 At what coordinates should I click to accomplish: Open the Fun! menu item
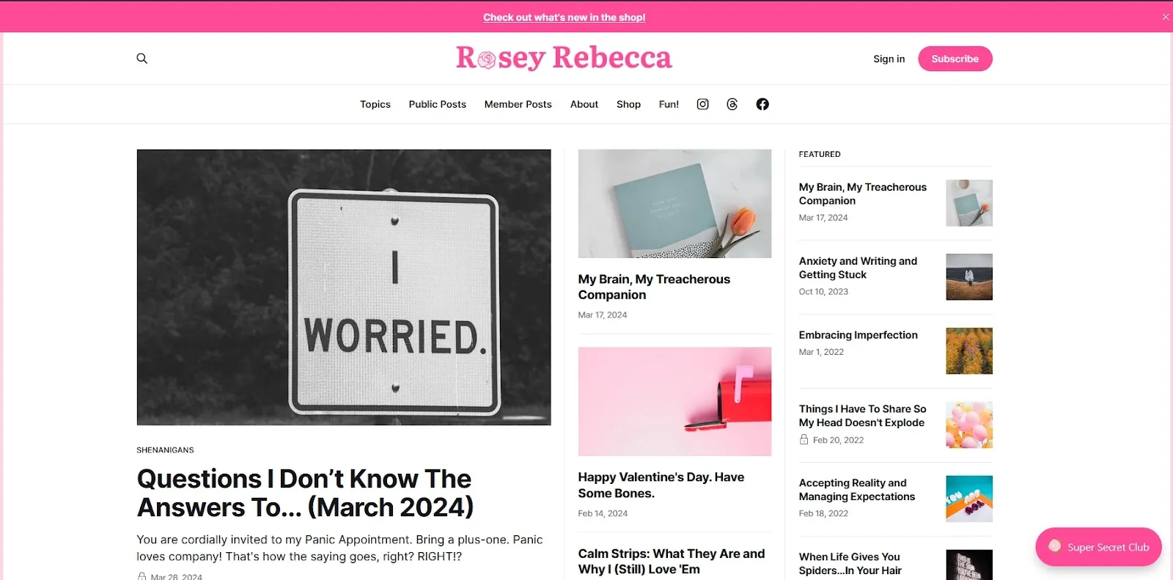pyautogui.click(x=669, y=104)
